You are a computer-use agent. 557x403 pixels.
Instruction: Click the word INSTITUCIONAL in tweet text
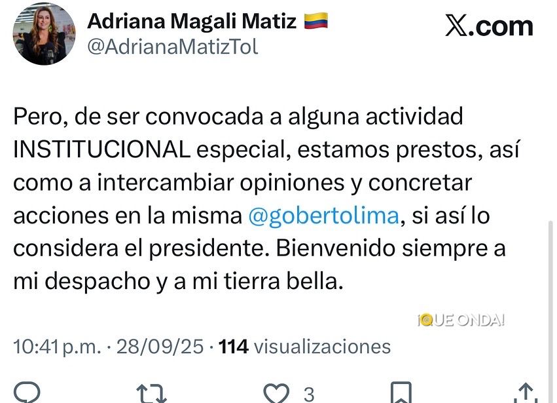click(101, 149)
